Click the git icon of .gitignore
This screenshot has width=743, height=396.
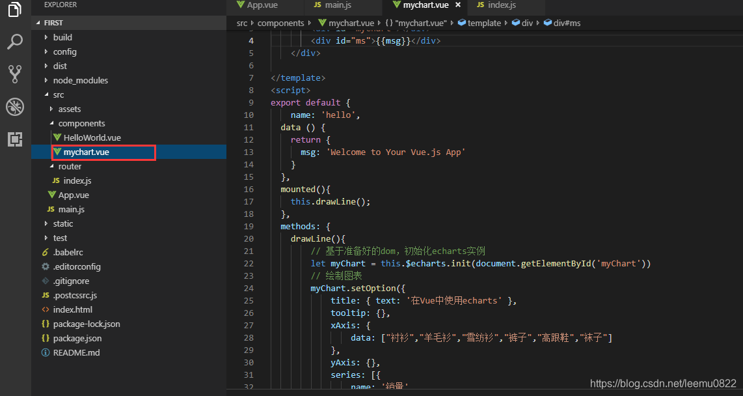pyautogui.click(x=46, y=281)
